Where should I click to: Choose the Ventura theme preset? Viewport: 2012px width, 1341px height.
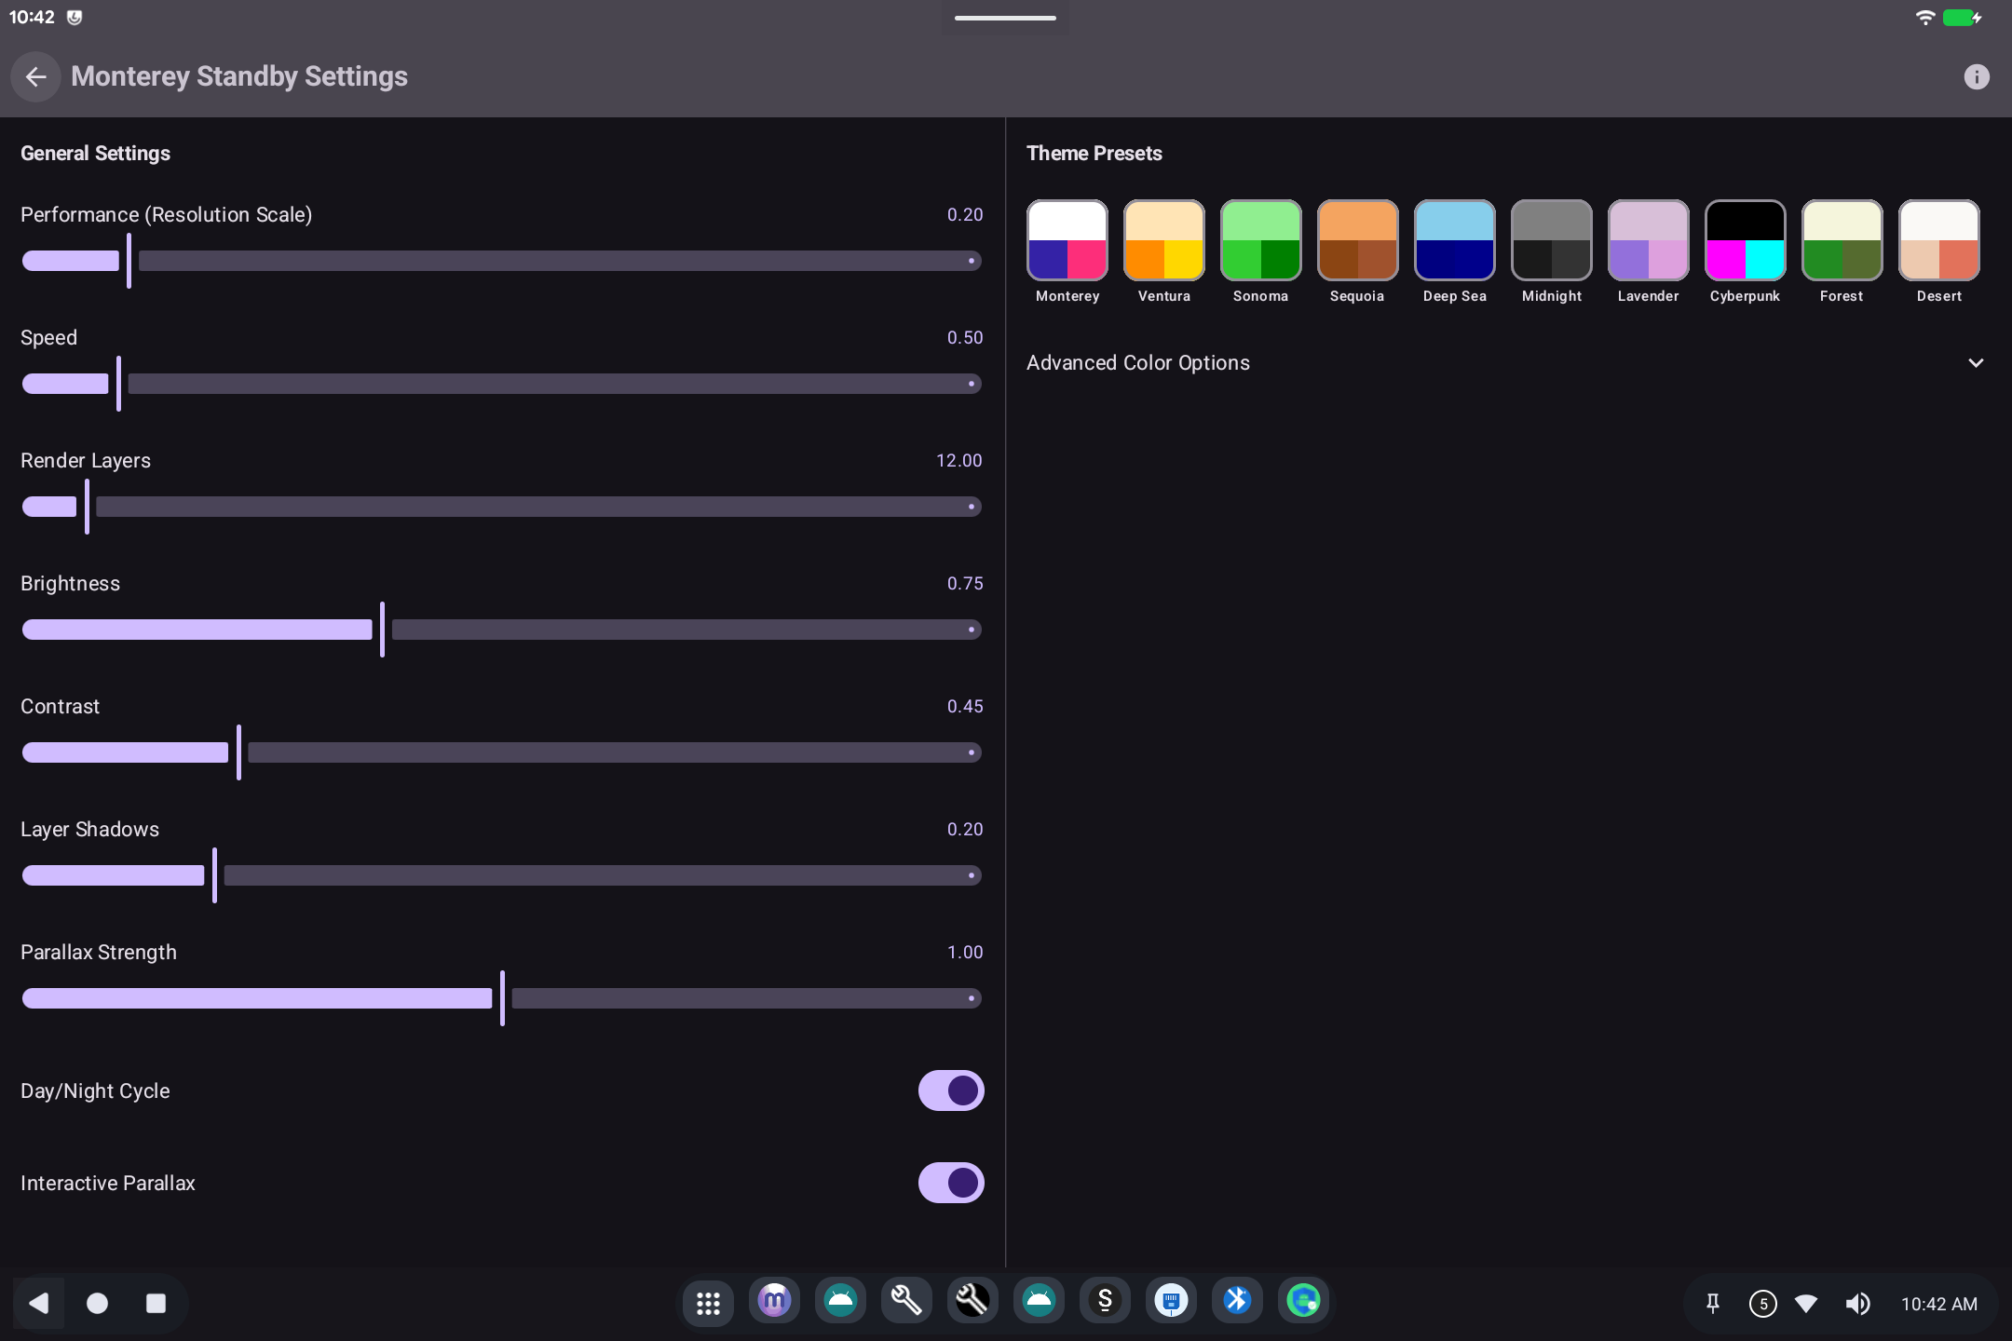(x=1164, y=240)
